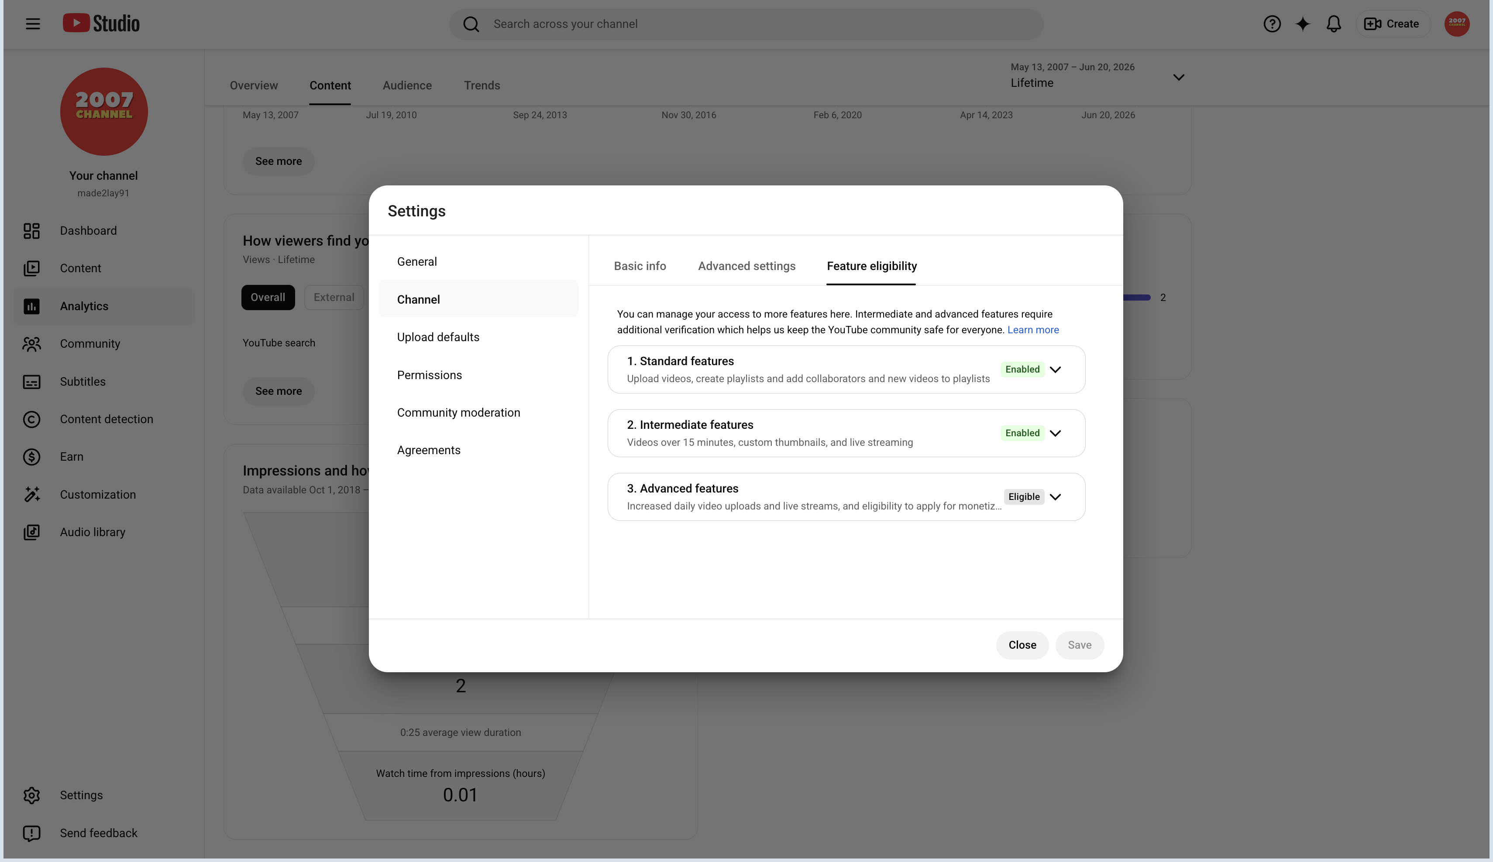Open the Permissions settings section

pyautogui.click(x=478, y=375)
